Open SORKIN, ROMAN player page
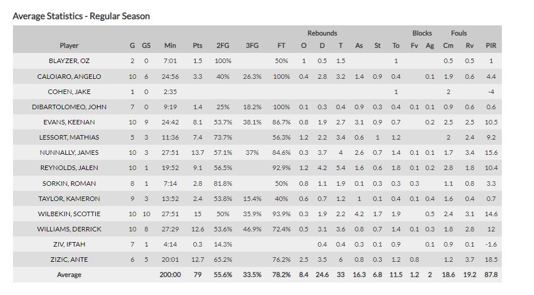 [x=69, y=184]
